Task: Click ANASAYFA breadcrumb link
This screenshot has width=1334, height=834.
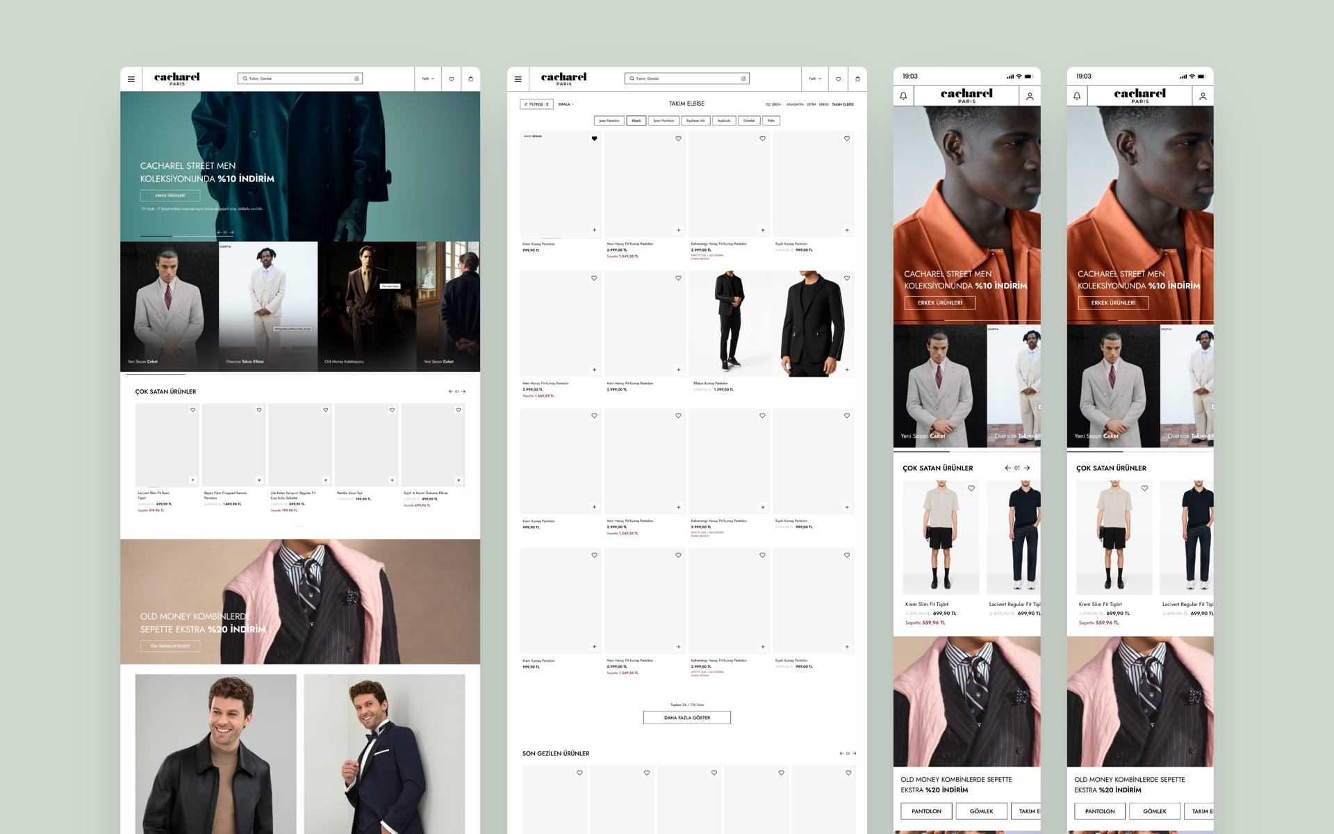Action: [795, 104]
